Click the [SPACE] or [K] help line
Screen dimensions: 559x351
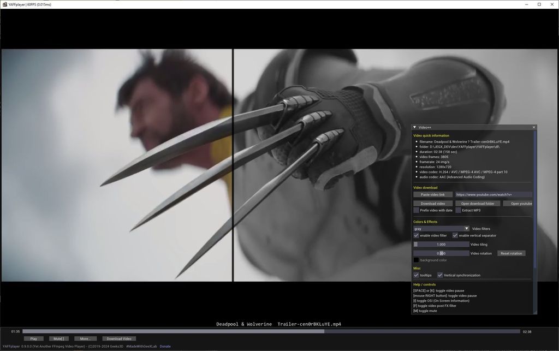pyautogui.click(x=438, y=291)
